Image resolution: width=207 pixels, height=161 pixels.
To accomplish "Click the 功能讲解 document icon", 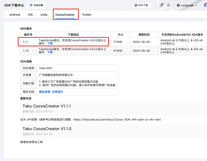I will pyautogui.click(x=31, y=5).
